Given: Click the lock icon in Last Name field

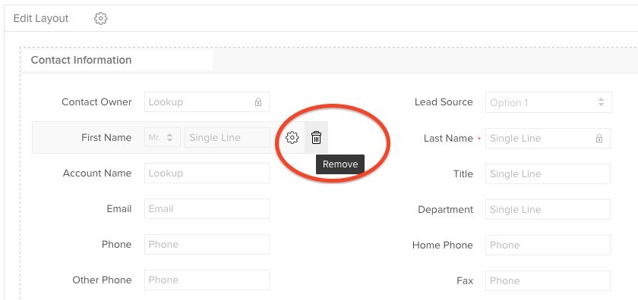Looking at the screenshot, I should [599, 139].
